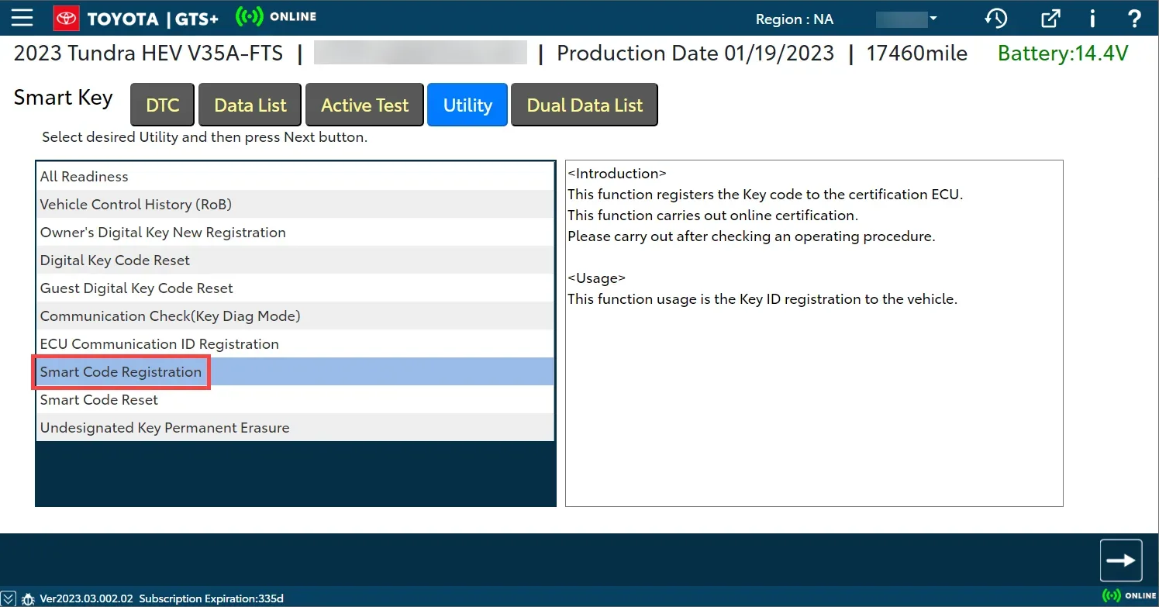
Task: Select the Utility tab
Action: [x=467, y=105]
